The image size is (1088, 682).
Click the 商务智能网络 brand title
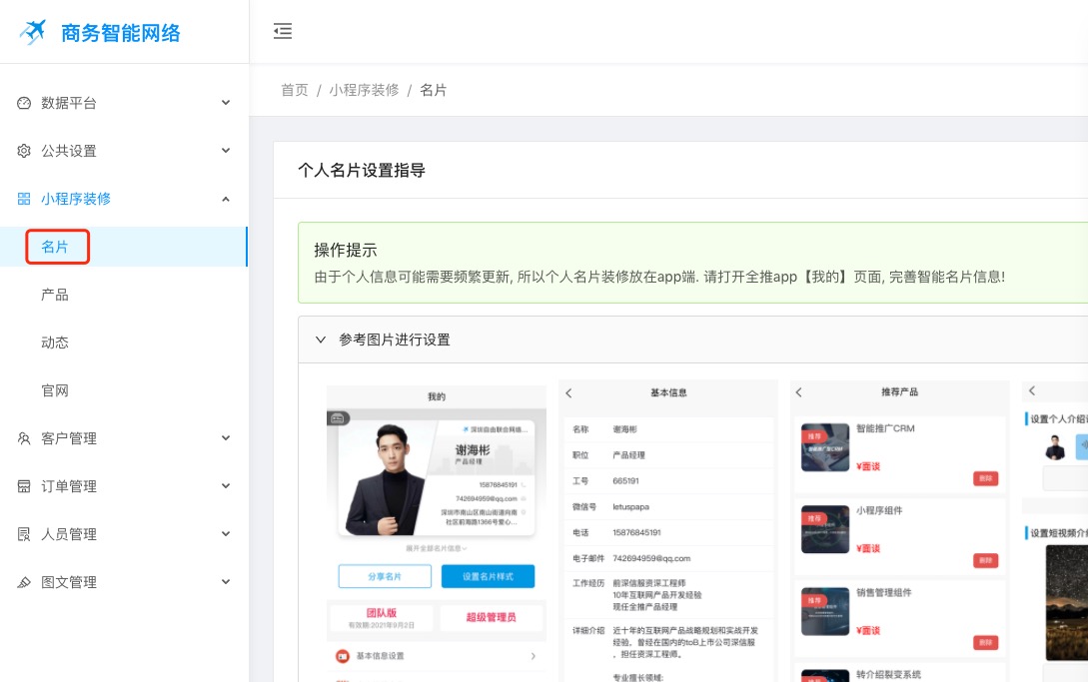121,33
